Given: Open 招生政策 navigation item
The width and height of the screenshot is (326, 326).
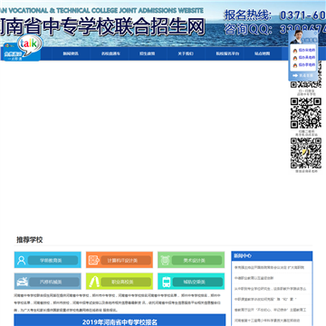Looking at the screenshot, I should [148, 53].
